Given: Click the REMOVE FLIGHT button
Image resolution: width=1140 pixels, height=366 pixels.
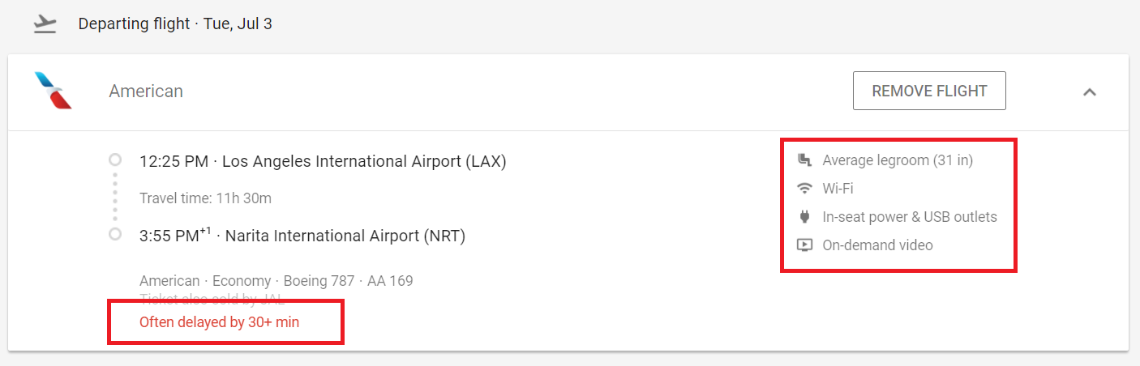Looking at the screenshot, I should (929, 91).
